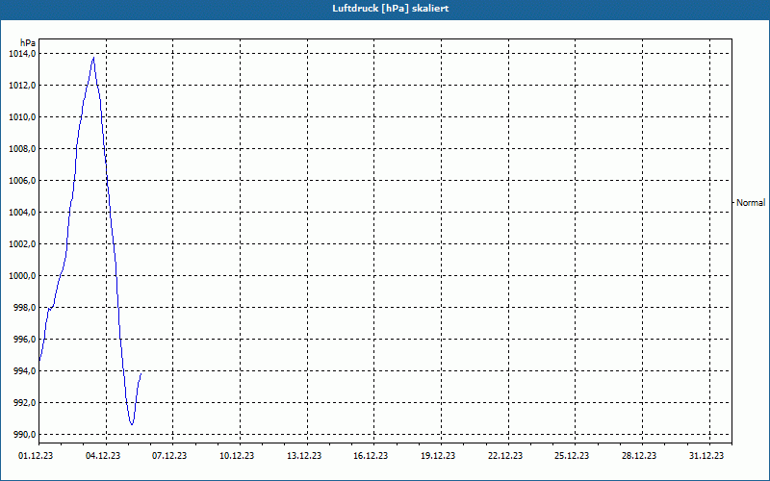This screenshot has height=481, width=770.
Task: Select the 1000,0 y-axis value
Action: coord(22,276)
